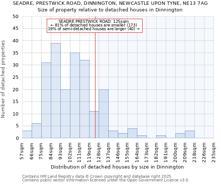Click the bar between 66sqm and 75sqm
Image resolution: width=221 pixels, height=184 pixels.
pos(36,131)
